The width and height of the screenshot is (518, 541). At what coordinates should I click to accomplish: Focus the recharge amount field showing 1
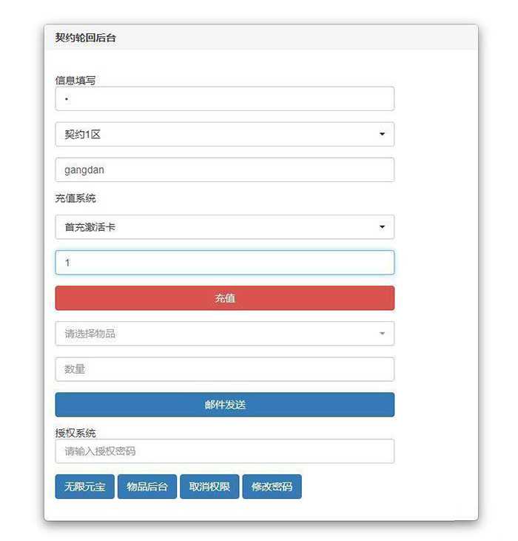[224, 263]
